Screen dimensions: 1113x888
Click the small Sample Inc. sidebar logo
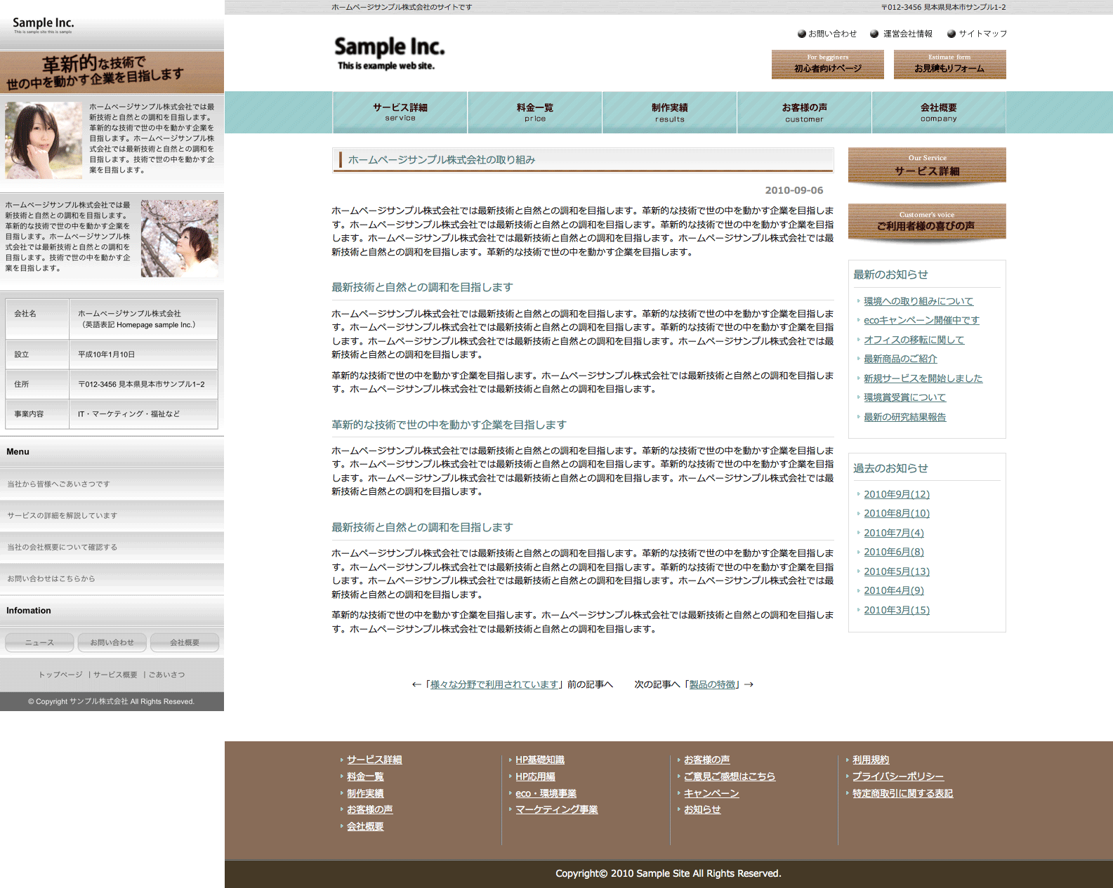point(43,25)
